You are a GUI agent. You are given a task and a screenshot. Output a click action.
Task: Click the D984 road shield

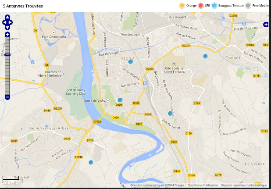pos(14,141)
